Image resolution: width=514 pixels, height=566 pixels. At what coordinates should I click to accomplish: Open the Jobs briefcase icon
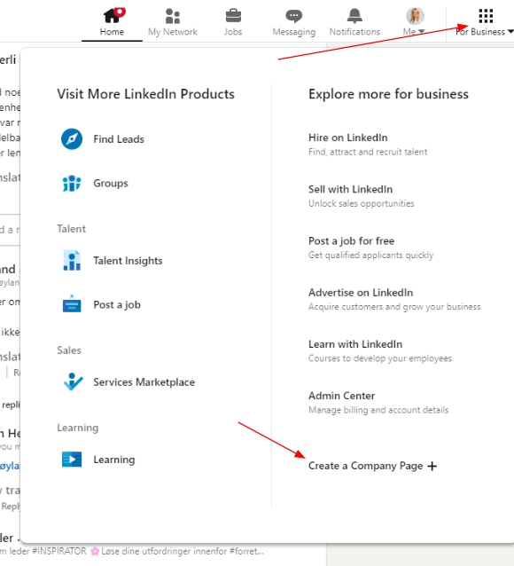[x=233, y=15]
